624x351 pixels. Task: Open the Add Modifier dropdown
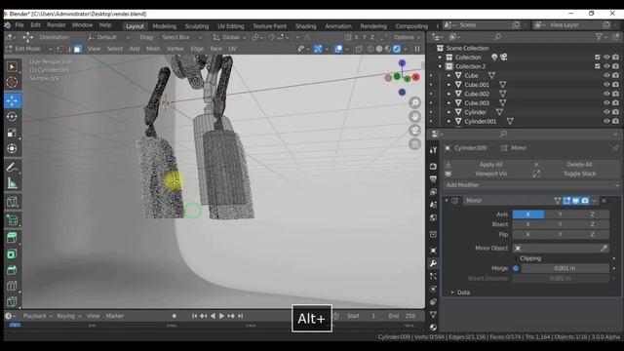[531, 185]
